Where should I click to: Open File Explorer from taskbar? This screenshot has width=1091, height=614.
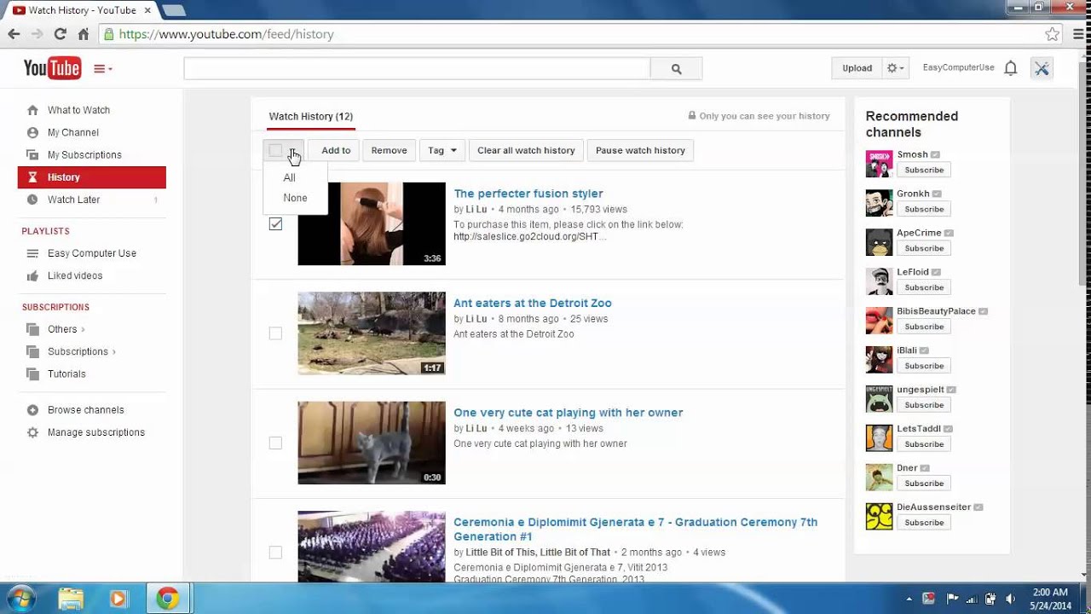pyautogui.click(x=71, y=599)
